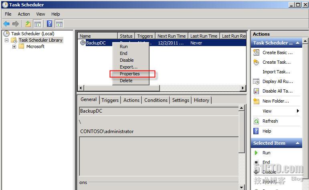
Task: Choose Disable from the context menu
Action: click(x=131, y=60)
